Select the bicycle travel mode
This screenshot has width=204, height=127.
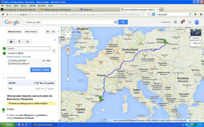pyautogui.click(x=27, y=42)
